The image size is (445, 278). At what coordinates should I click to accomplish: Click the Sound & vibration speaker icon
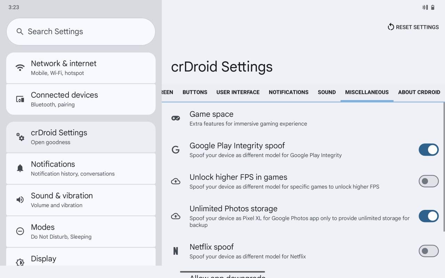[x=20, y=200]
